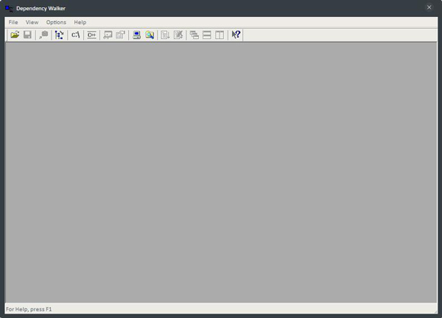Open the Help menu

point(80,22)
